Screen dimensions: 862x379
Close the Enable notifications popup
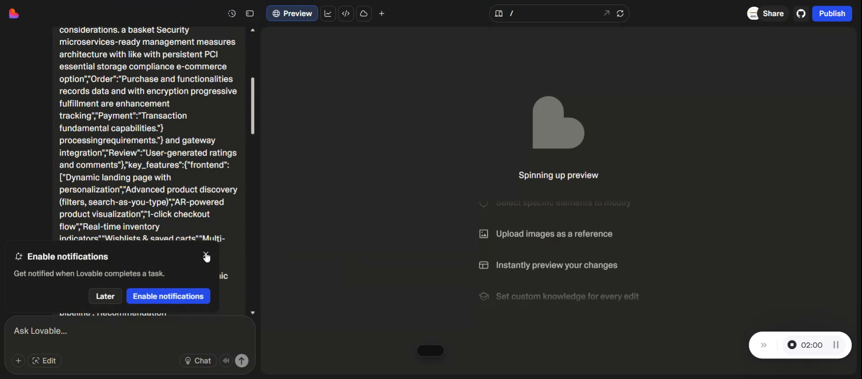tap(206, 255)
